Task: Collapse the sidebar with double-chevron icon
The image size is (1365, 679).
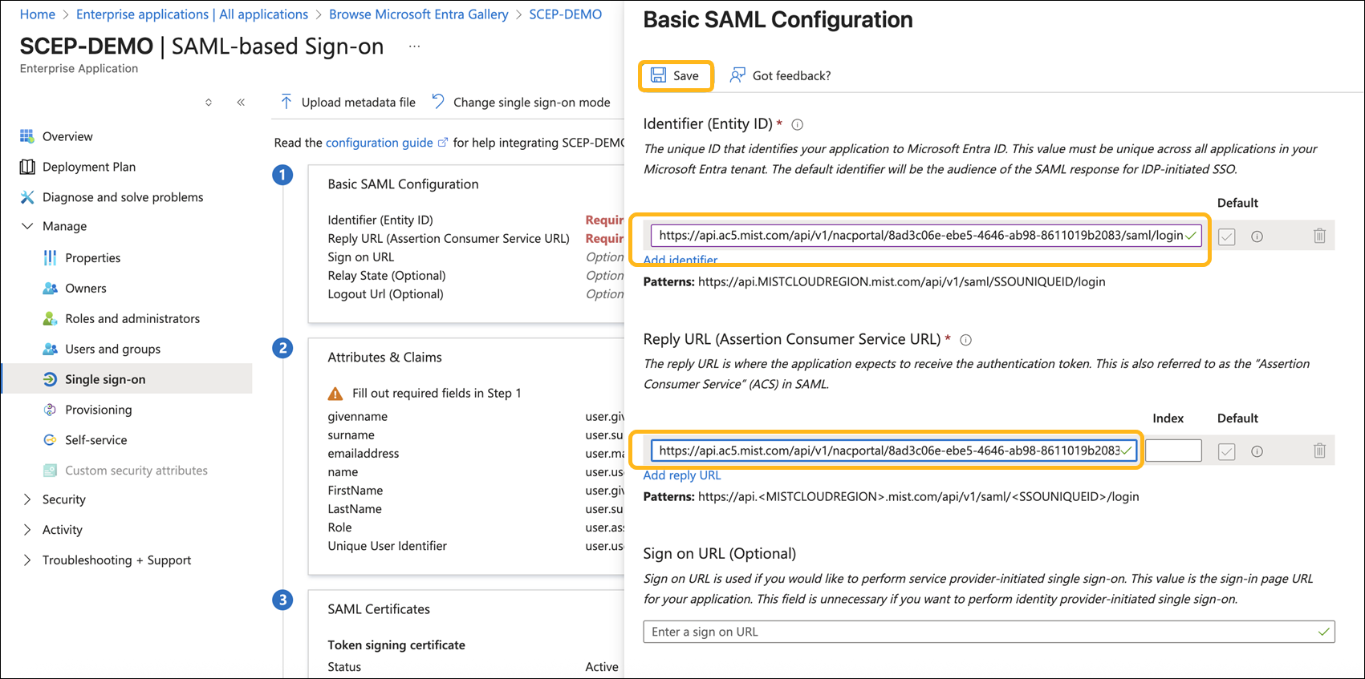Action: click(x=241, y=102)
